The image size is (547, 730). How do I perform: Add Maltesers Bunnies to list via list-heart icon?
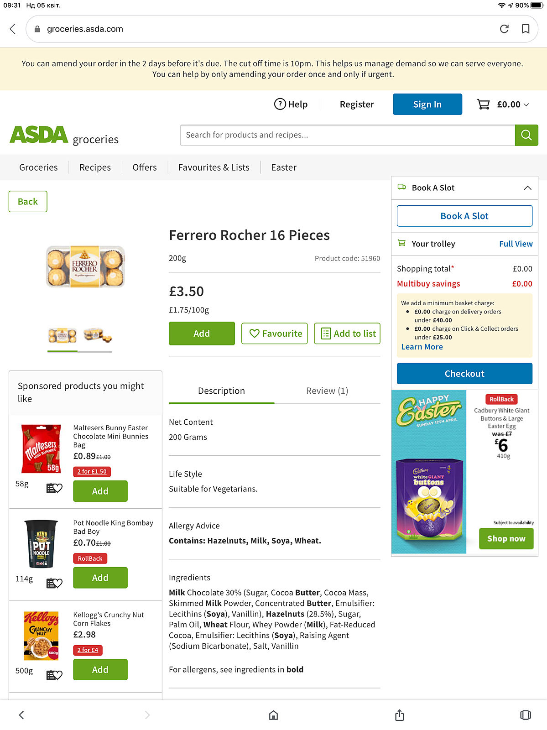(x=54, y=488)
